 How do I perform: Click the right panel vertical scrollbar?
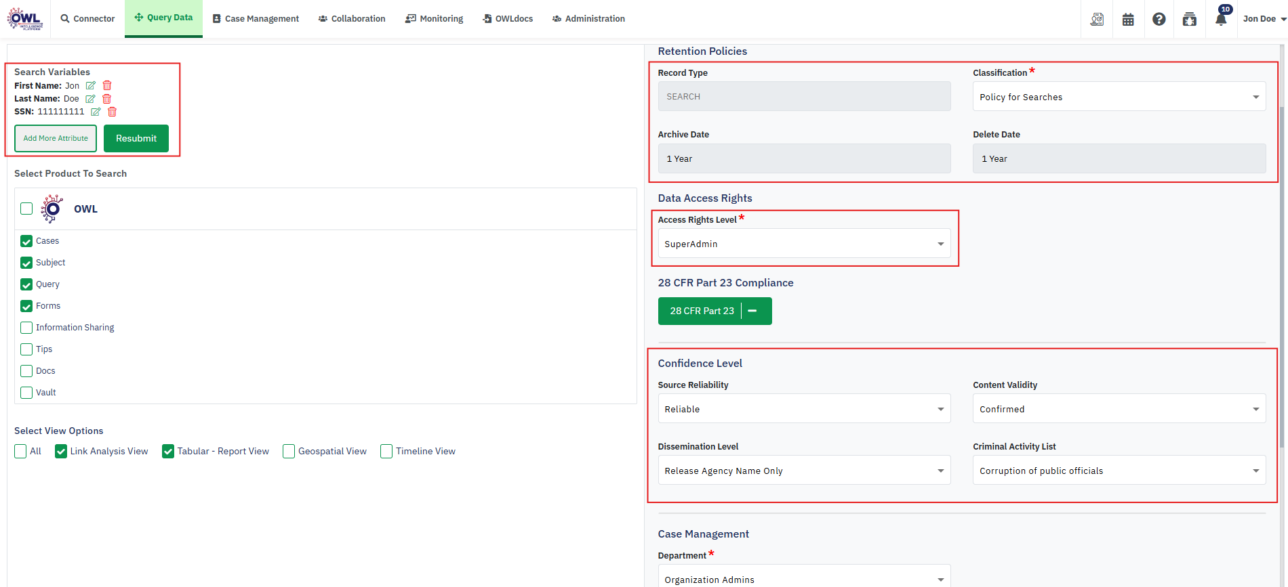[x=1281, y=271]
